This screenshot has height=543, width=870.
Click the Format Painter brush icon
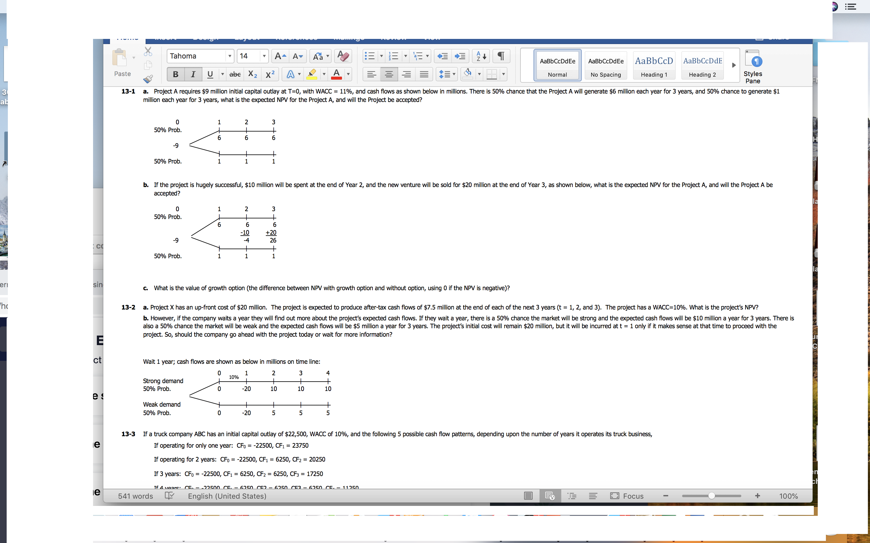pyautogui.click(x=148, y=79)
